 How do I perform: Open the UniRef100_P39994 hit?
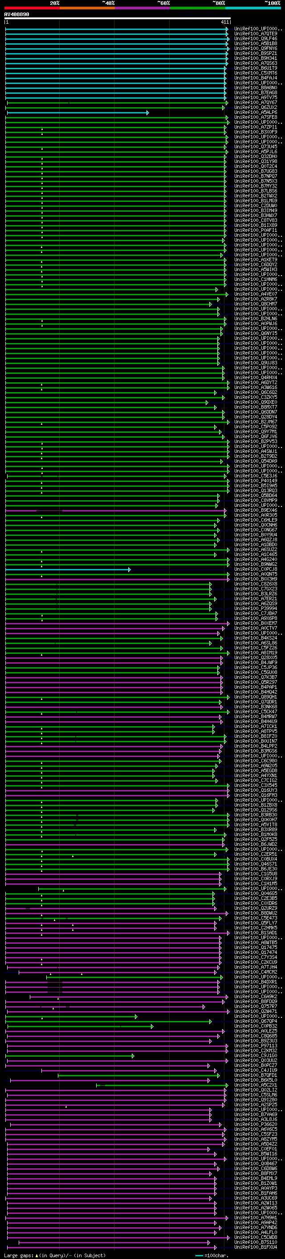tap(256, 608)
